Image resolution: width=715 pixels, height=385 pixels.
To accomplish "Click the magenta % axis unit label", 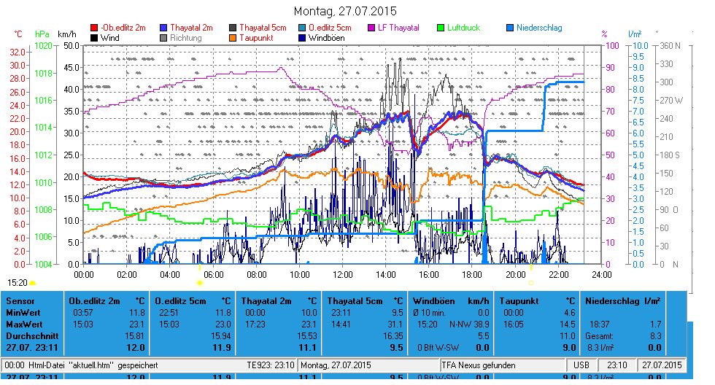I will tap(605, 34).
